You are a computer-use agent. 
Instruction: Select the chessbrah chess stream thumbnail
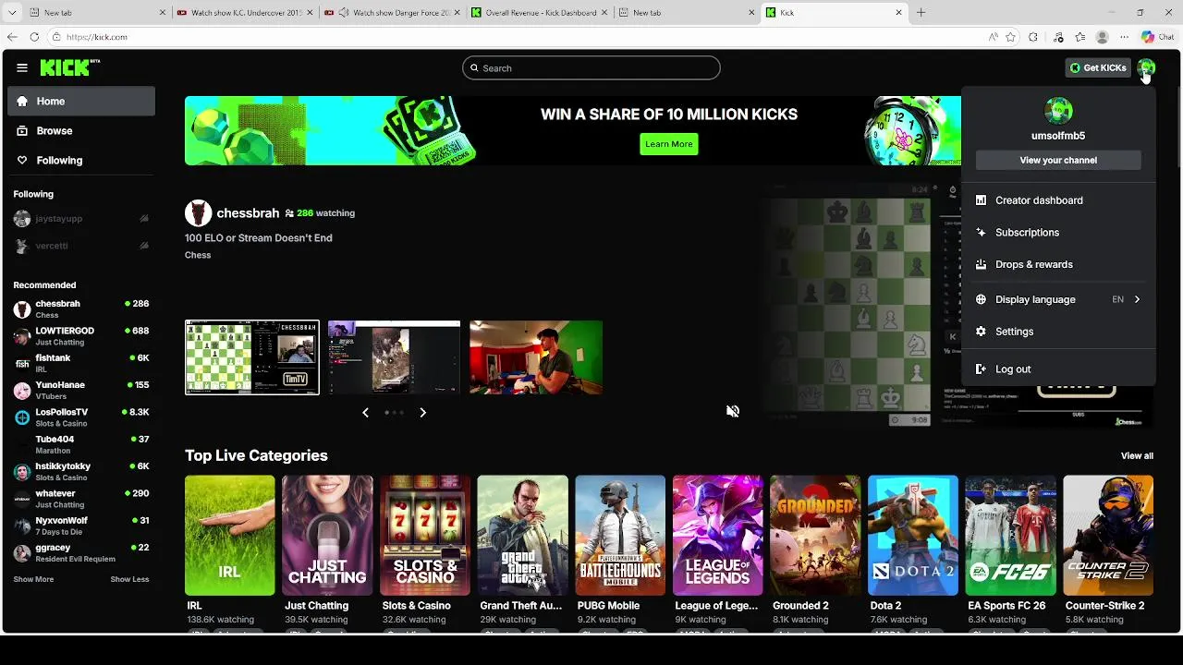252,357
